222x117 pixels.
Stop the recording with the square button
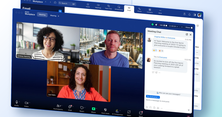click(x=166, y=25)
